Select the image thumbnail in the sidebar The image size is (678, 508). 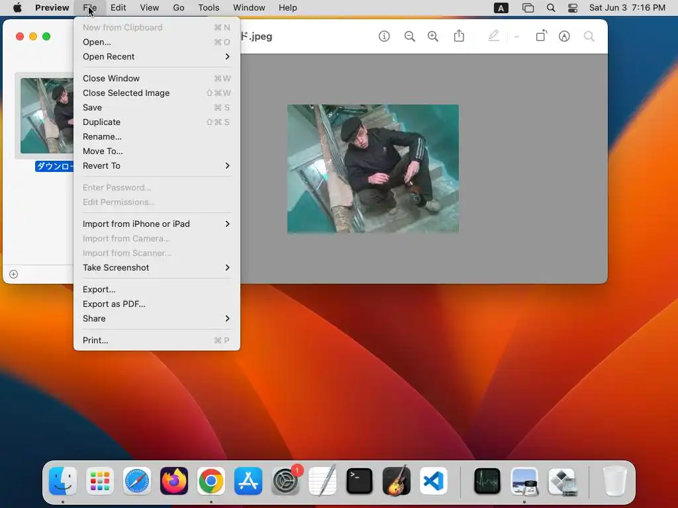[x=47, y=116]
